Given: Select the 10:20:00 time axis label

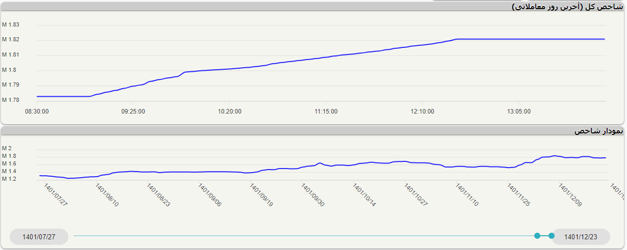Looking at the screenshot, I should (x=229, y=112).
